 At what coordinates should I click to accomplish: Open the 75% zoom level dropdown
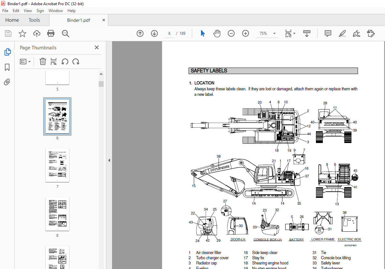(274, 33)
